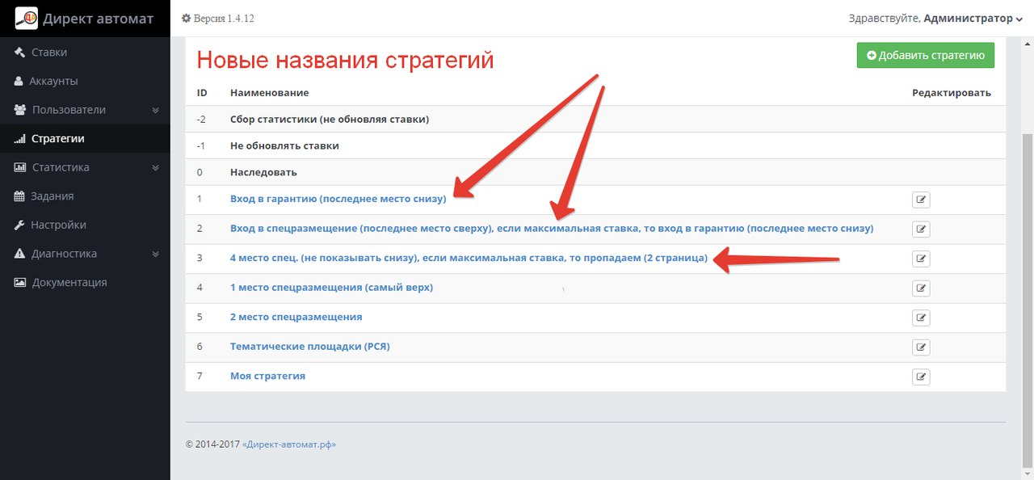
Task: Click the gear icon next to Версия 1.4.12
Action: click(186, 18)
